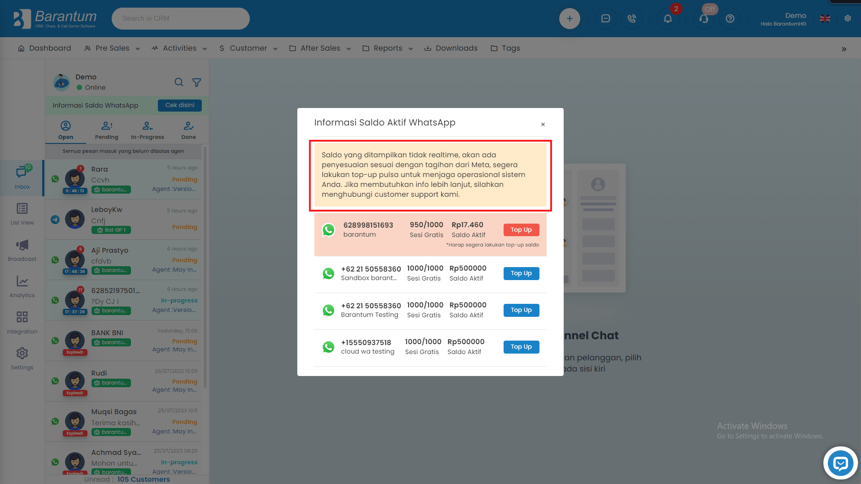
Task: Click the chat list scrollbar
Action: pyautogui.click(x=205, y=267)
